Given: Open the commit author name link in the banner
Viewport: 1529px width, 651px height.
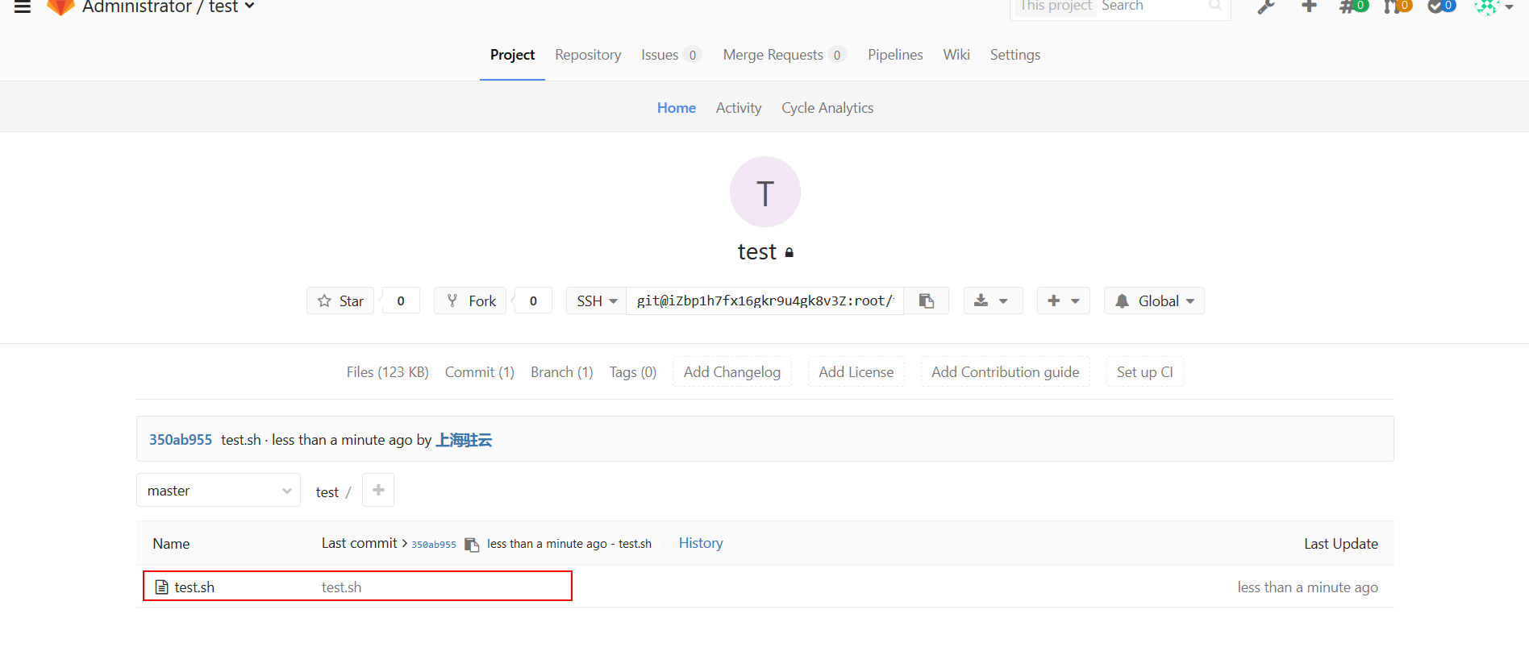Looking at the screenshot, I should [464, 440].
